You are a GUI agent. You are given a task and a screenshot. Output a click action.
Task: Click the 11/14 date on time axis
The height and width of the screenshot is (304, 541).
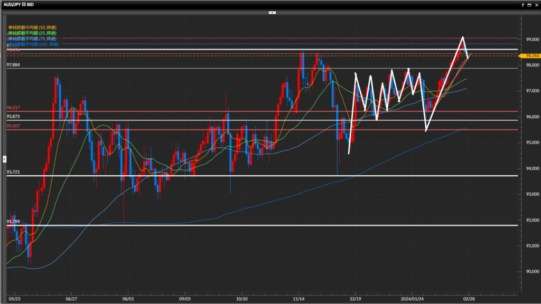coord(299,298)
